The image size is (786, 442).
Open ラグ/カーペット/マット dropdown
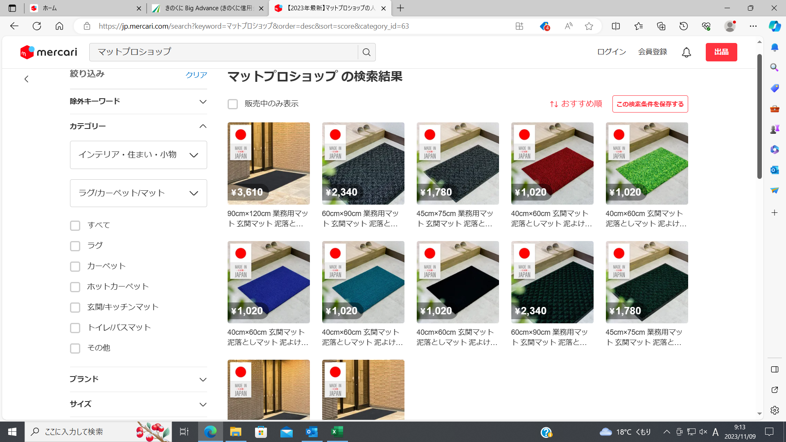click(x=138, y=193)
